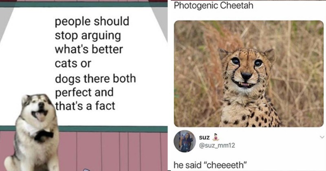Select the line "cats or"
This screenshot has width=326, height=171.
click(73, 64)
